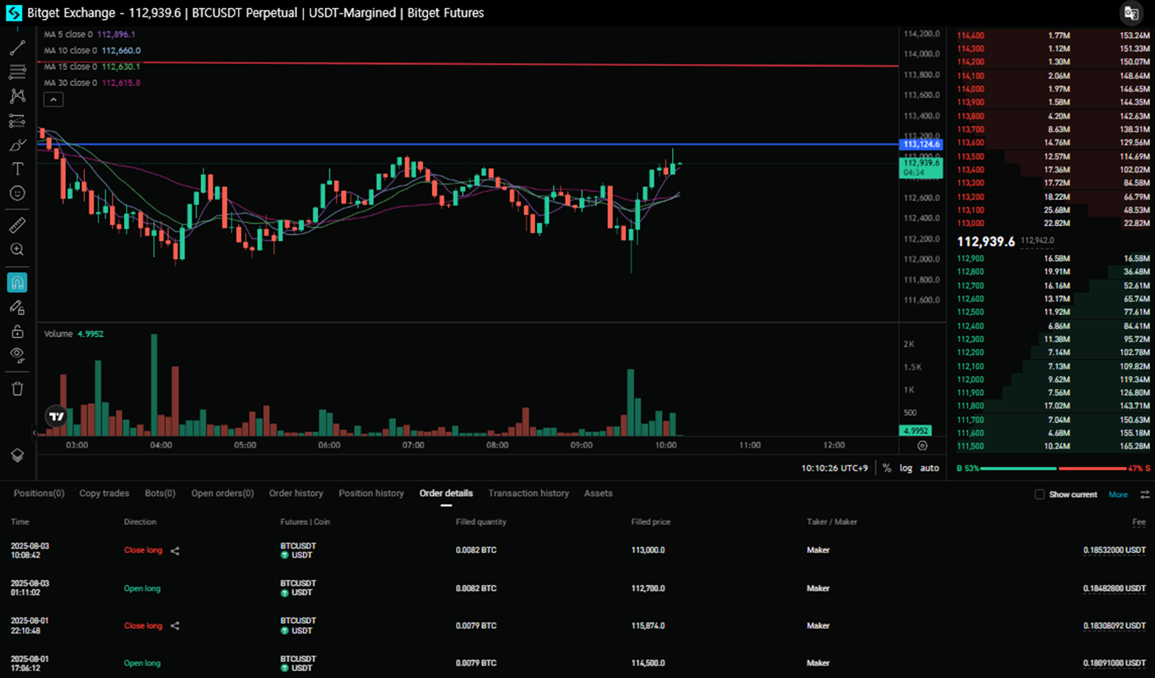
Task: Select the Text annotation tool
Action: click(x=17, y=169)
